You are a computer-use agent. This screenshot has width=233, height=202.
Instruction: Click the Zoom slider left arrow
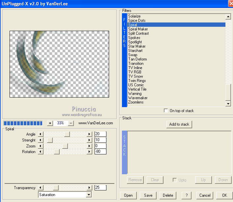tap(41, 146)
